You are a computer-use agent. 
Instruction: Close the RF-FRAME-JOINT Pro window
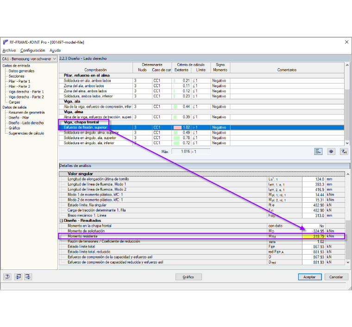click(x=346, y=42)
